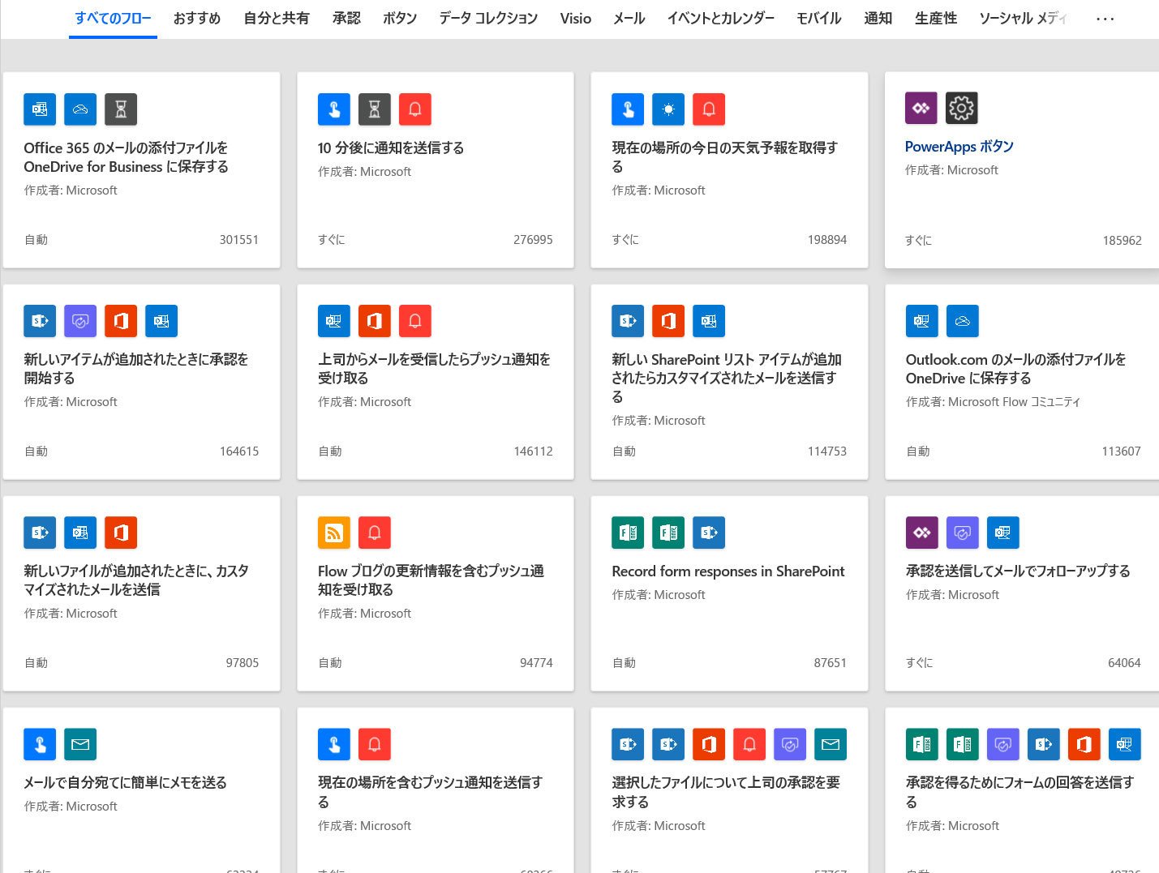Click SharePoint icon on 'Record form responses in SharePoint' card
Viewport: 1159px width, 873px height.
(x=709, y=533)
